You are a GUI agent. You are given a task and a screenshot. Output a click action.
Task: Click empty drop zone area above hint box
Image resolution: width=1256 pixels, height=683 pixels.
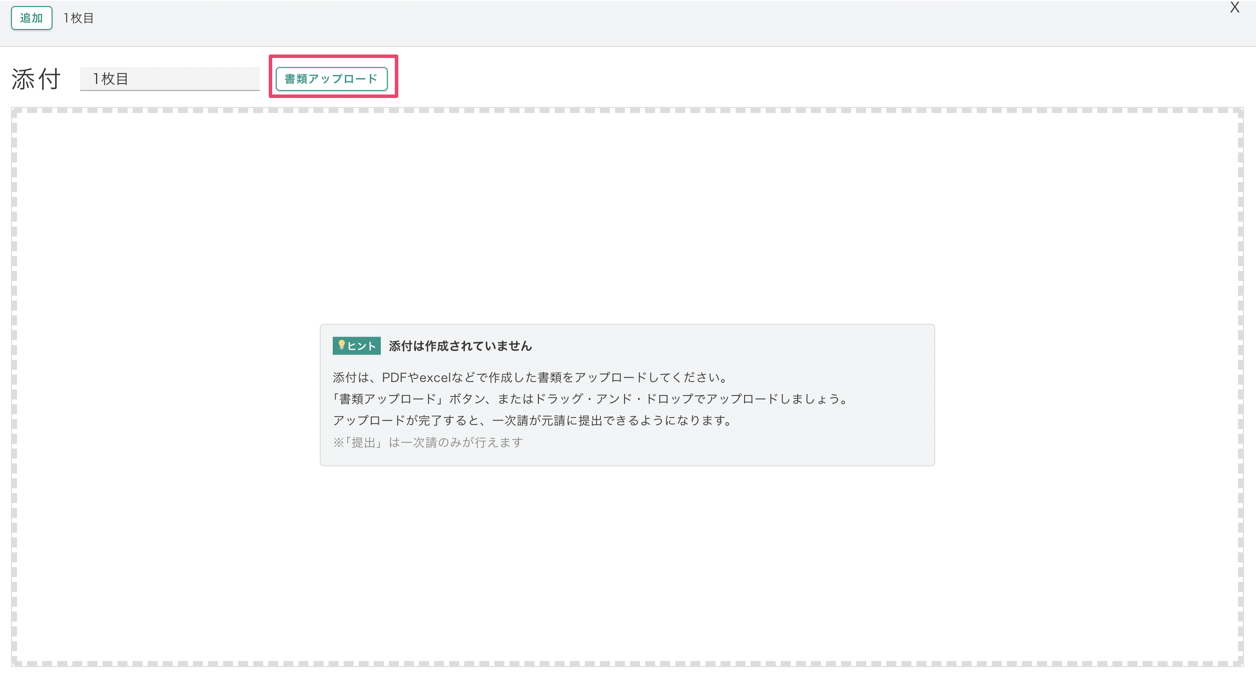(x=626, y=215)
